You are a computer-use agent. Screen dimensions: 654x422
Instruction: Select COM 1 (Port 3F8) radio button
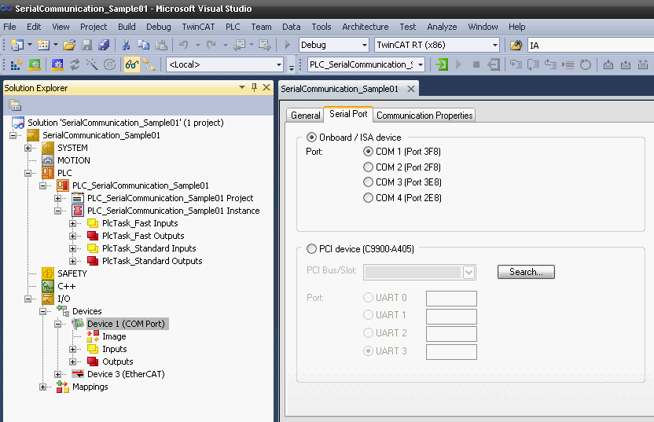click(369, 151)
